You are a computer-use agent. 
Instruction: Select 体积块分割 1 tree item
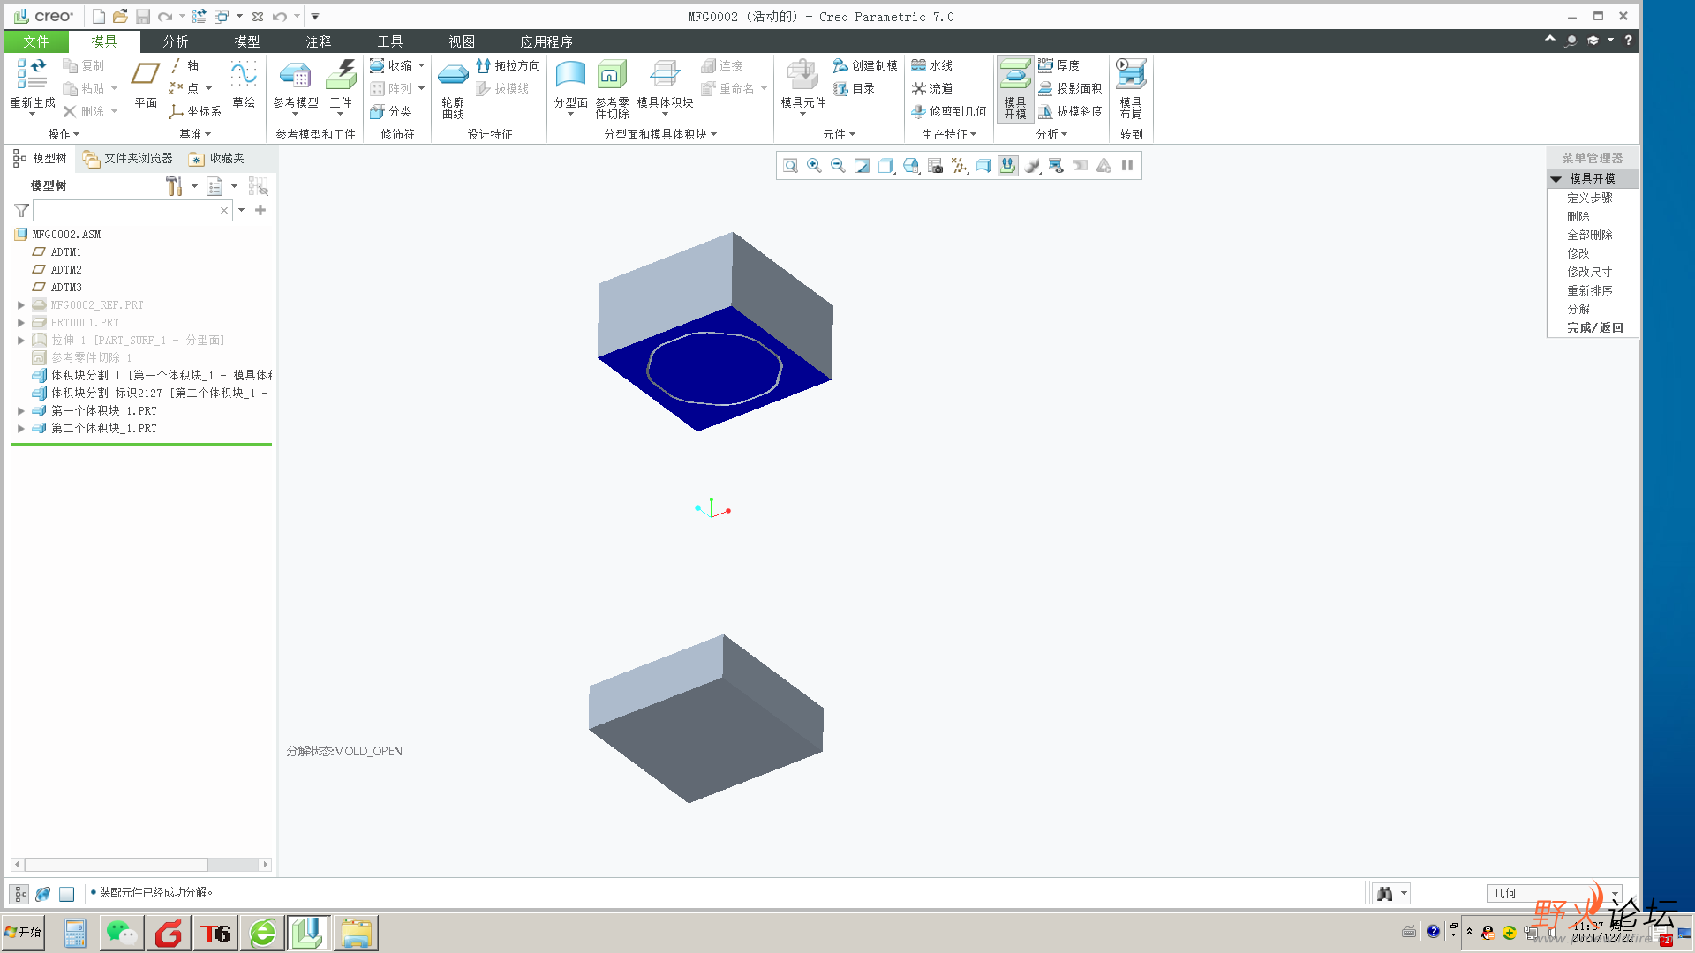pos(152,376)
